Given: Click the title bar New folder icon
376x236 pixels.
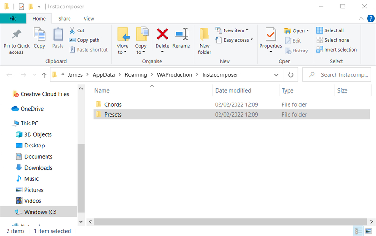Looking at the screenshot, I should [x=31, y=7].
